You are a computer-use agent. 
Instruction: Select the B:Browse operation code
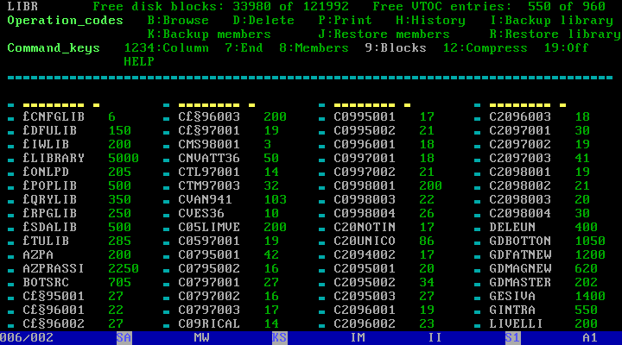click(178, 20)
